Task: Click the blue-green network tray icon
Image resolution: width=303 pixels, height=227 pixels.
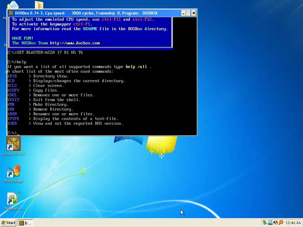Action: [270, 223]
